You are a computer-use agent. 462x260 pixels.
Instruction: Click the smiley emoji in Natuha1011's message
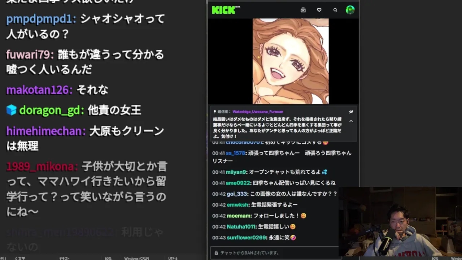click(292, 227)
